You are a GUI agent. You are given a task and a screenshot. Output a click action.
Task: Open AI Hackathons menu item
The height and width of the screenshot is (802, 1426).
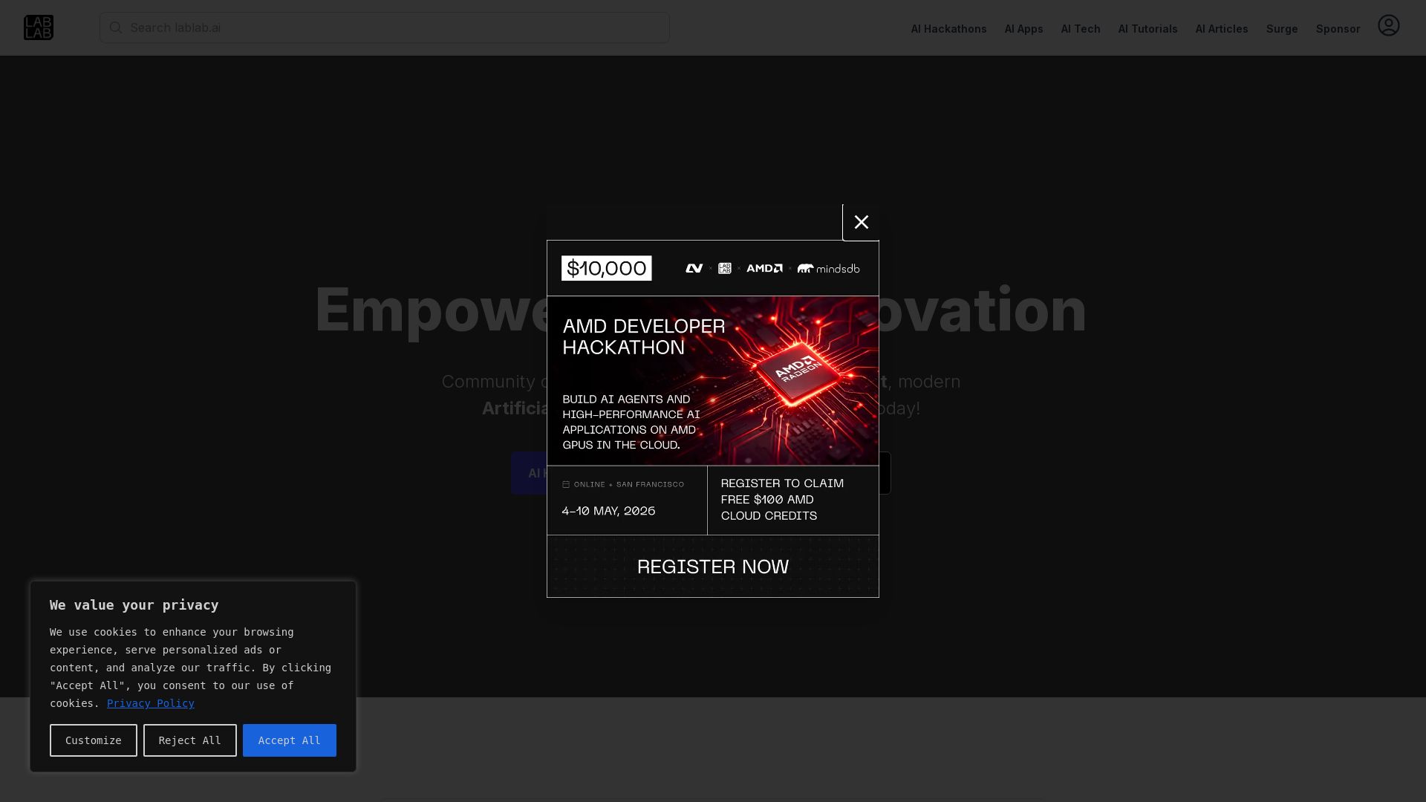coord(948,29)
